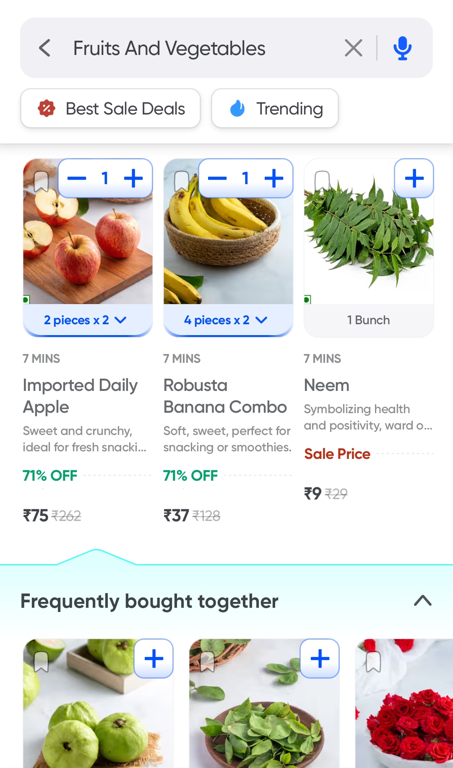This screenshot has height=768, width=453.
Task: Open the Best Sale Deals filter
Action: [111, 109]
